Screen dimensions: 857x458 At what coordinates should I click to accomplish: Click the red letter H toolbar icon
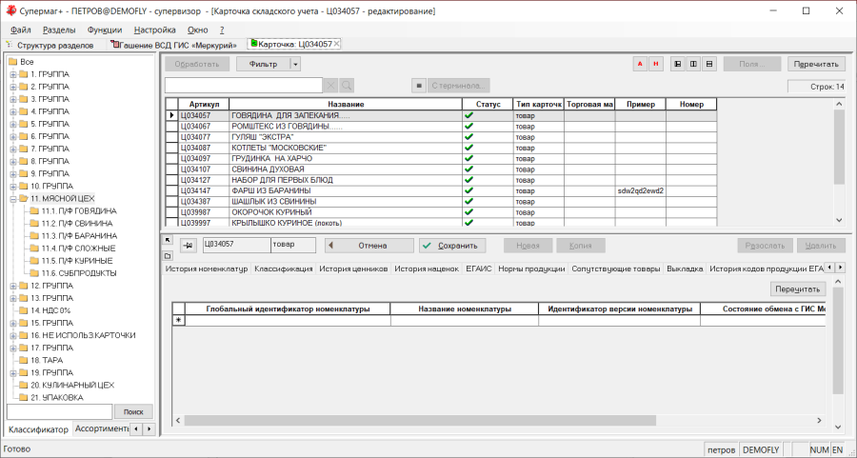656,64
